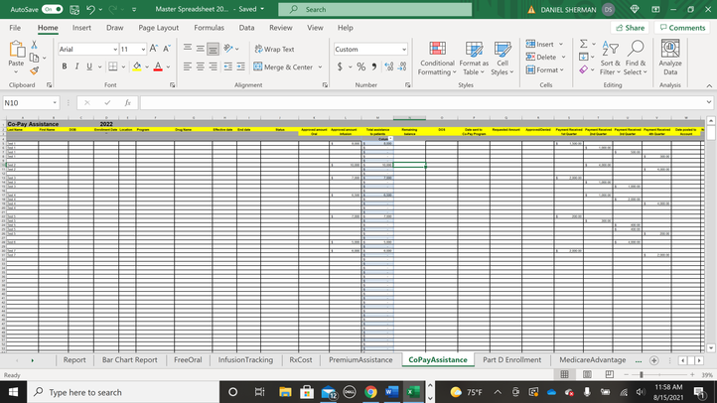Open Cell Styles gallery
The width and height of the screenshot is (717, 403).
pos(502,58)
